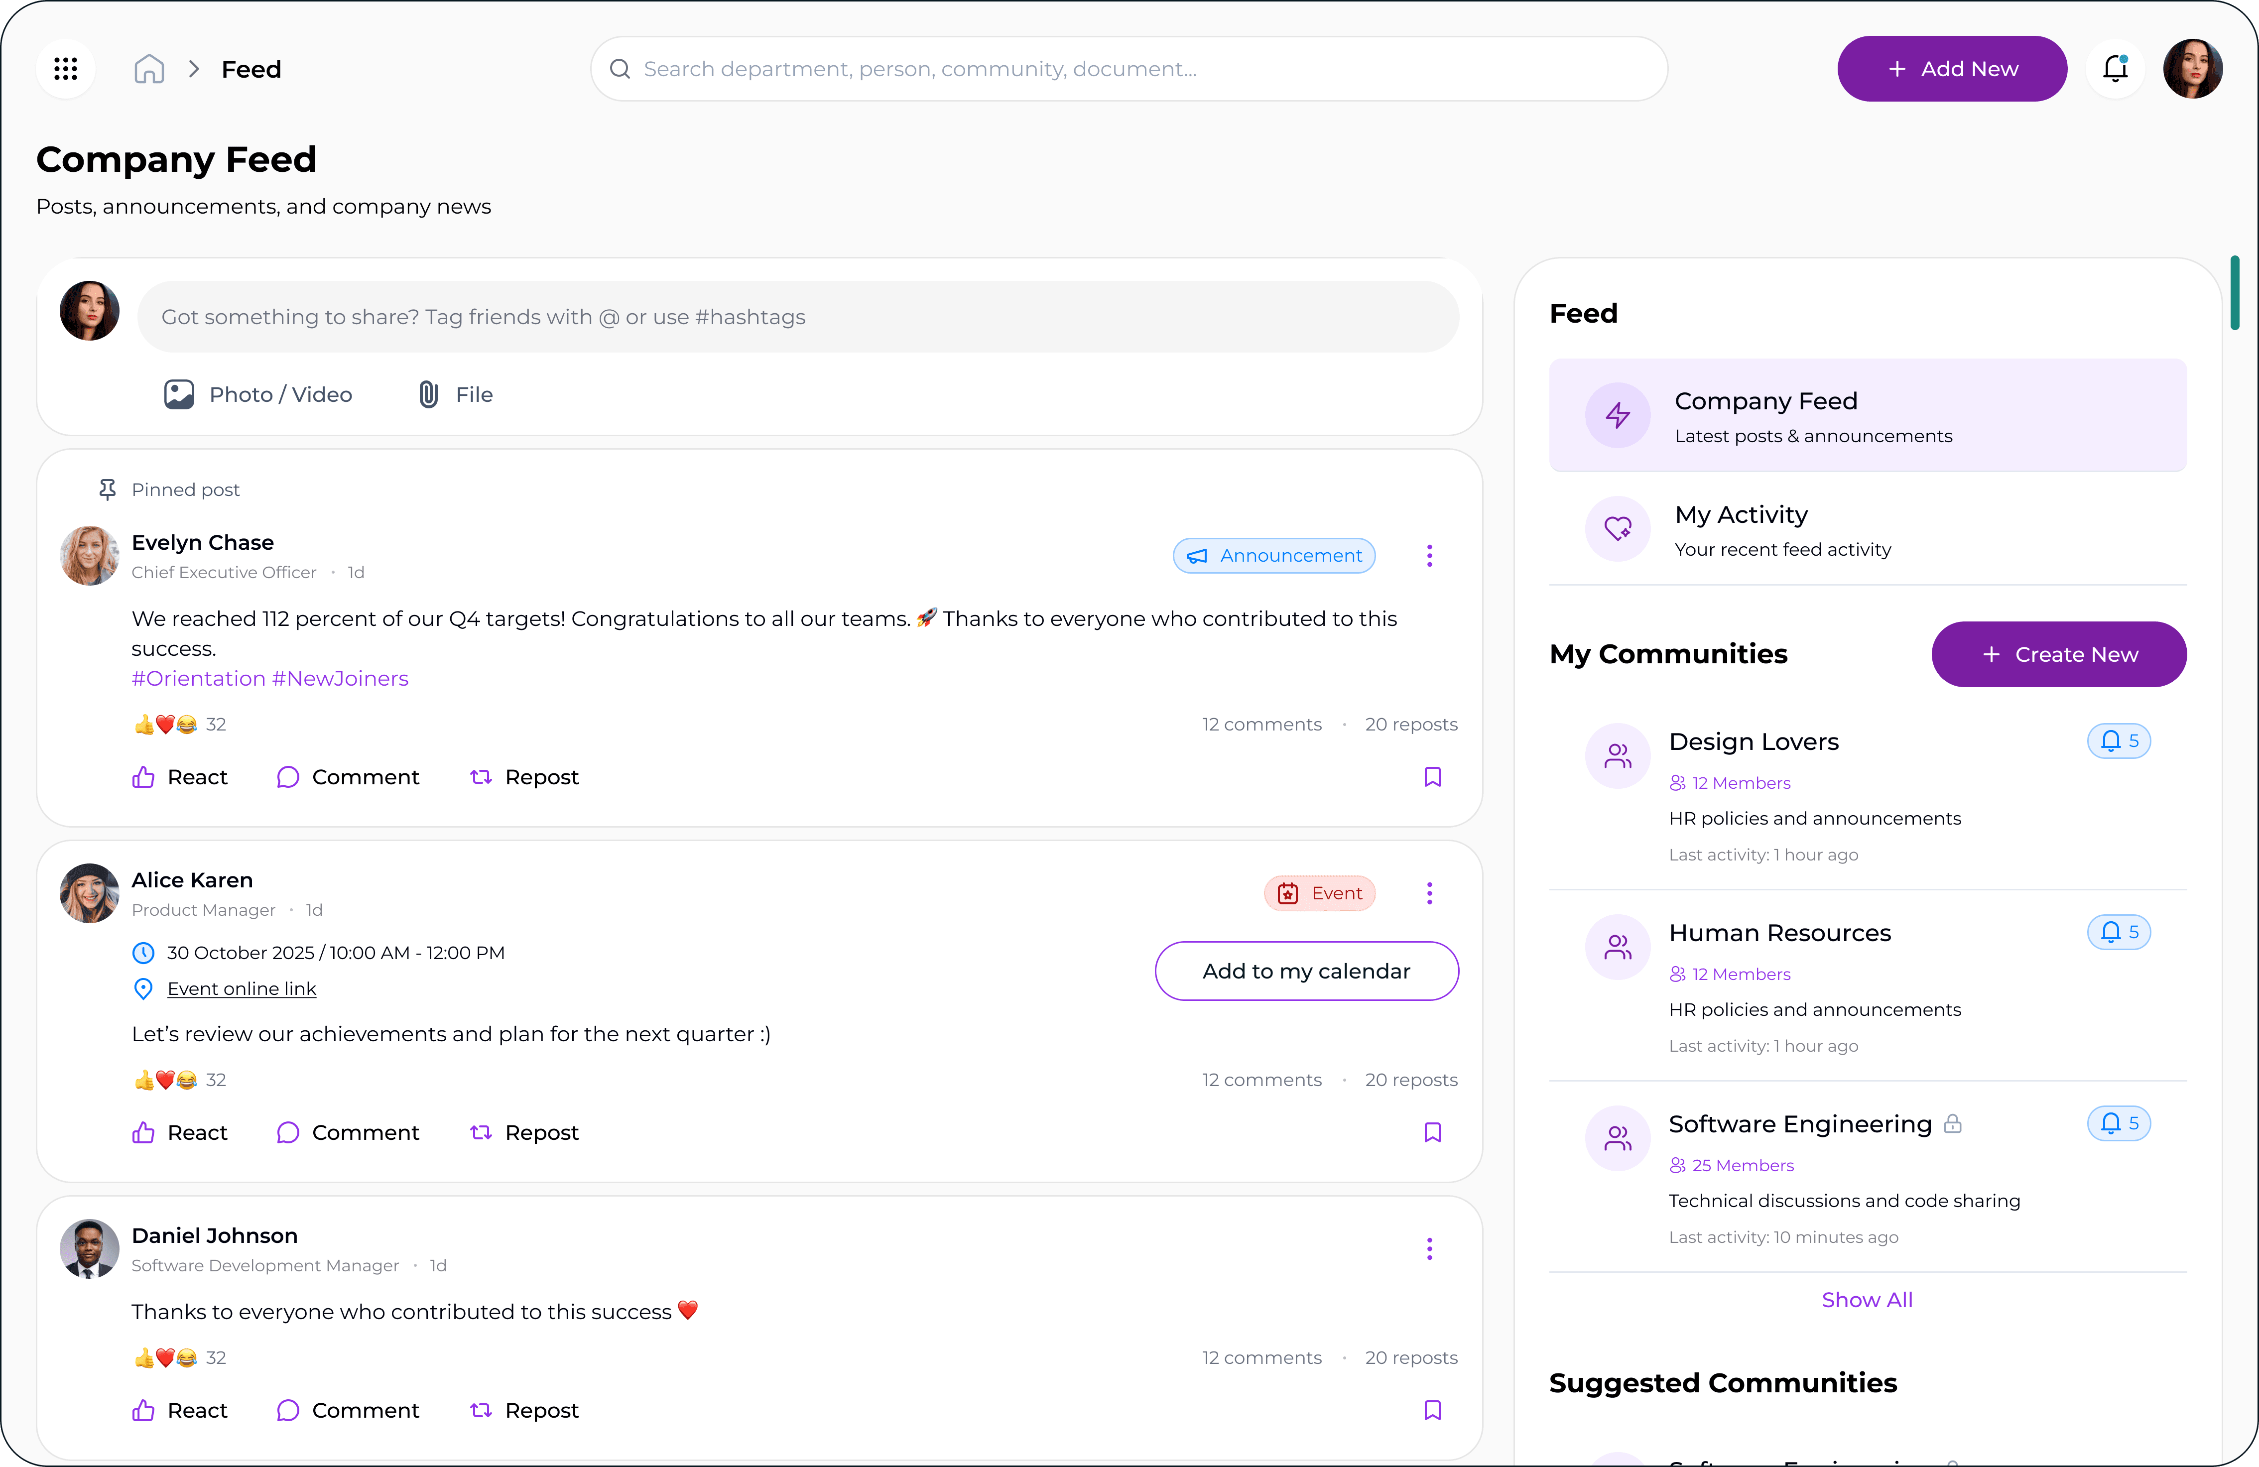Focus the 'Got something to share?' field
This screenshot has height=1467, width=2259.
(797, 317)
